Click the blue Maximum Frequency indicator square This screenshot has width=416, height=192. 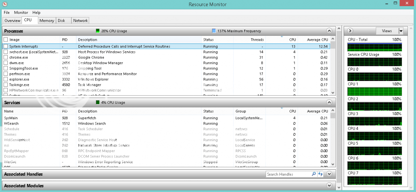tap(214, 31)
